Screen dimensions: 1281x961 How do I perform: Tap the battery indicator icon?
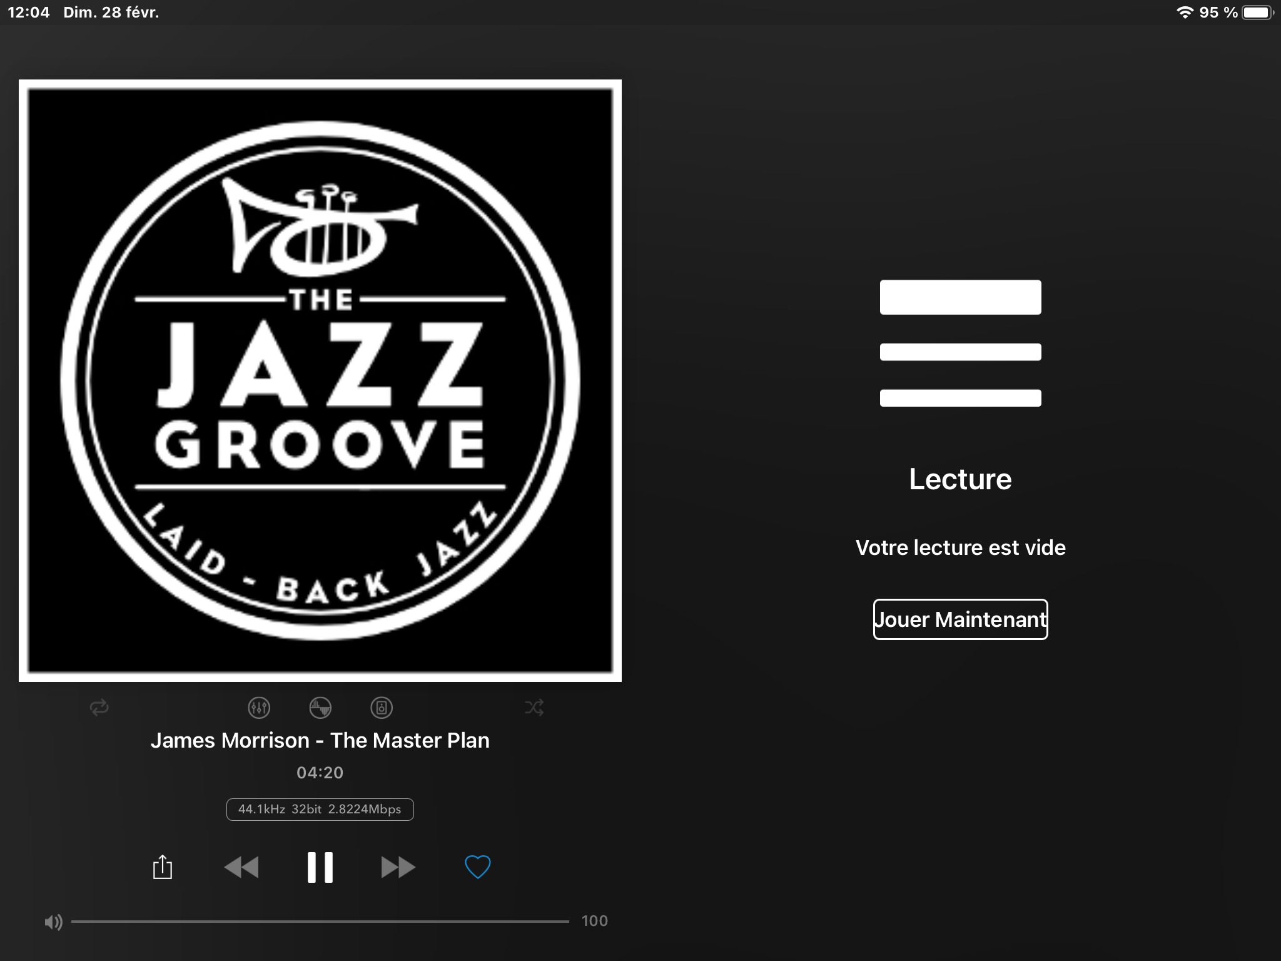(1257, 13)
